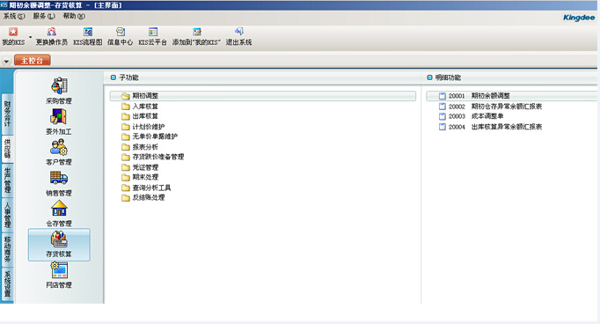Click 20002 期初仓存异常余额汇报表 document icon
Screen dimensions: 600x324
(x=443, y=106)
